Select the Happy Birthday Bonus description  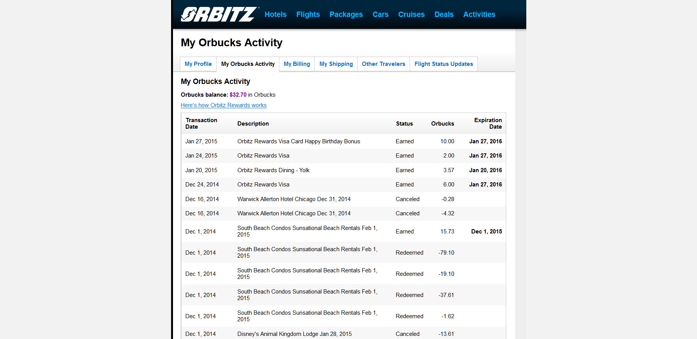299,141
